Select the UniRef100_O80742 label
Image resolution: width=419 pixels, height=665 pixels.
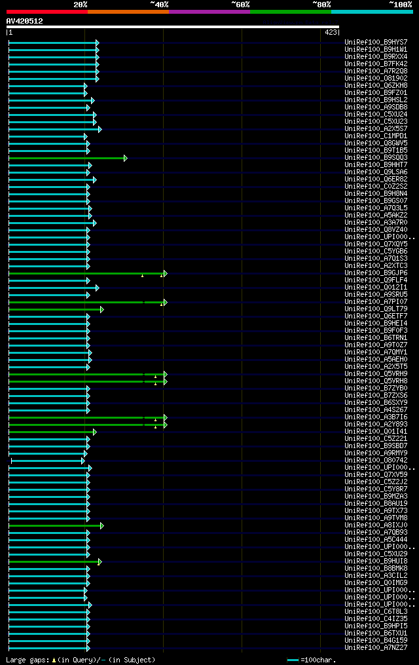click(x=376, y=461)
